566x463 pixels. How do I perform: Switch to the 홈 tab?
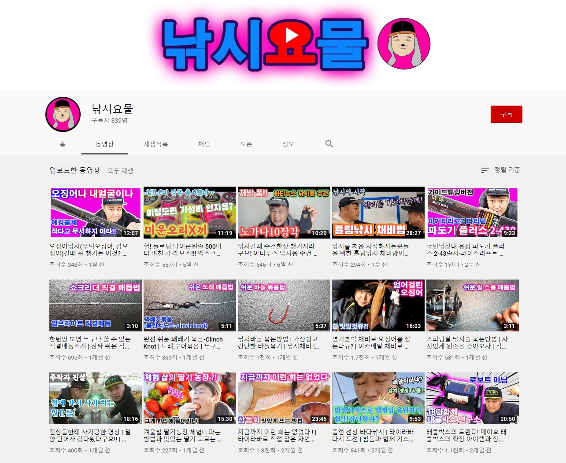tap(63, 144)
